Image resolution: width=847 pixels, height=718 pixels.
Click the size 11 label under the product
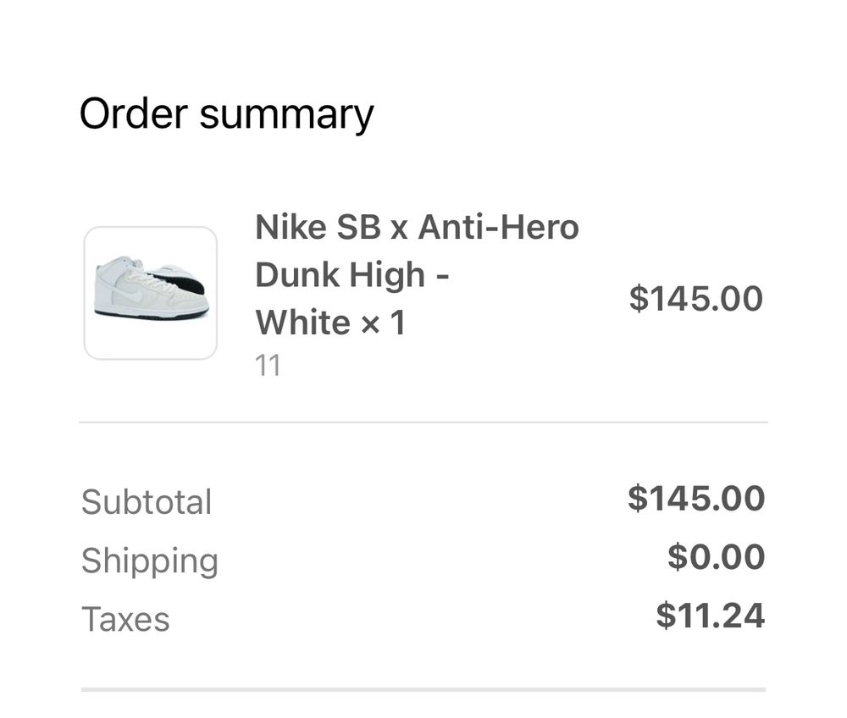tap(268, 366)
